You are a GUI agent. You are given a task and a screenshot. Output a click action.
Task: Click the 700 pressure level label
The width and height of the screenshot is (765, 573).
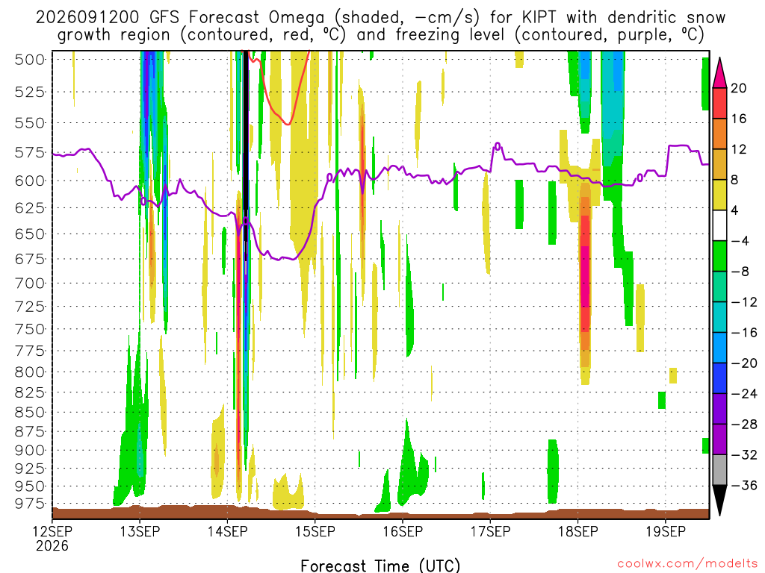30,283
